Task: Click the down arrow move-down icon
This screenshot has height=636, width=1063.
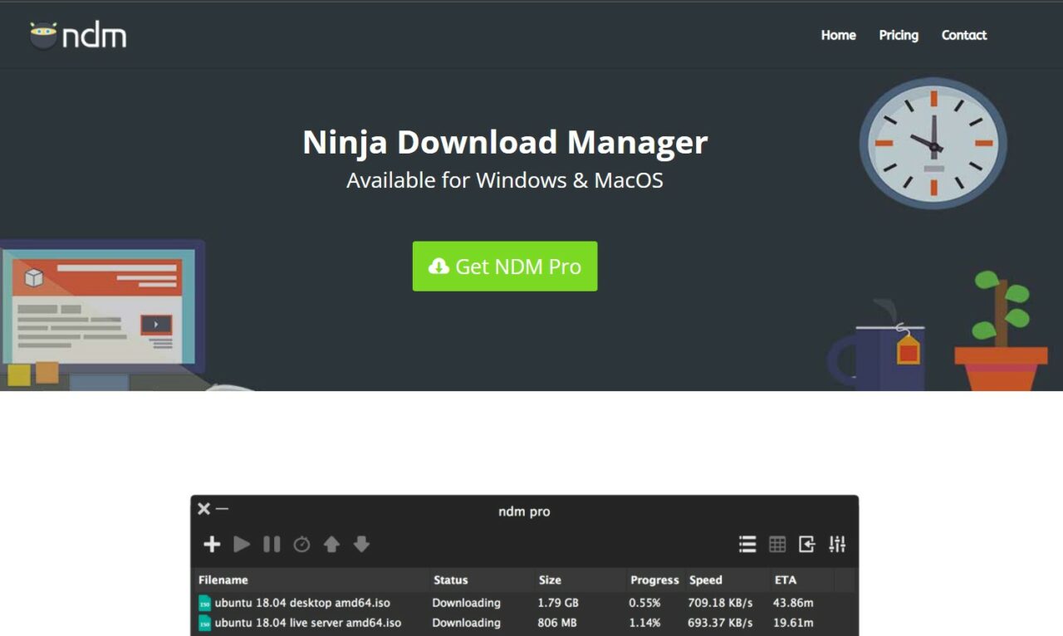Action: (x=361, y=545)
